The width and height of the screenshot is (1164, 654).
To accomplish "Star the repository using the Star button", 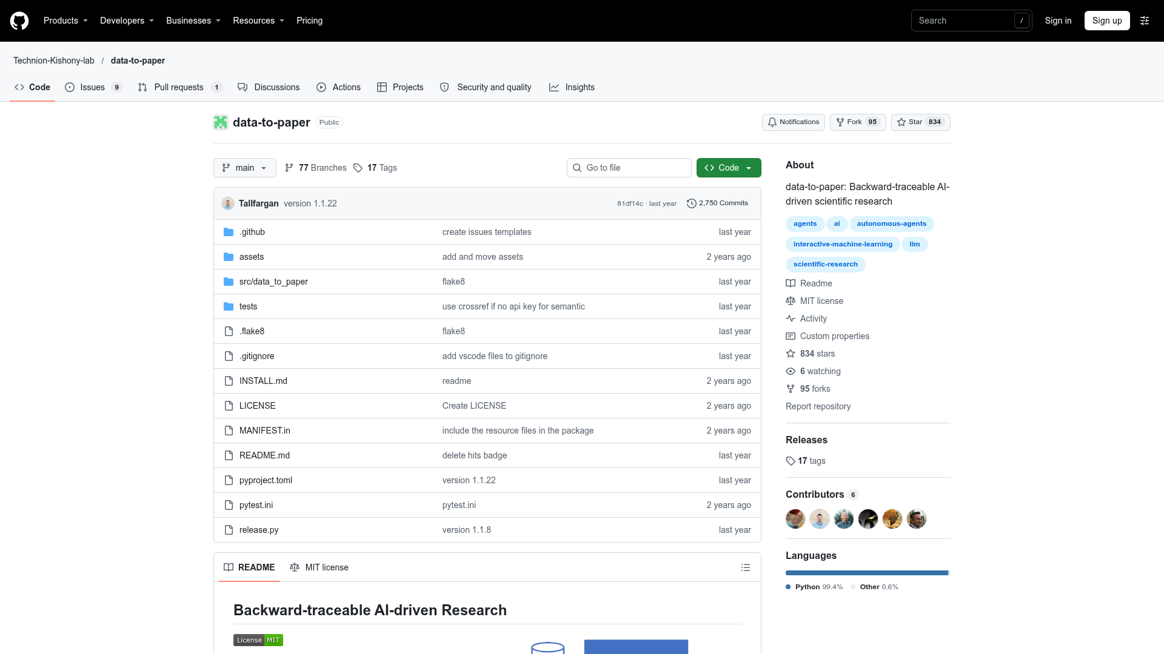I will click(921, 122).
